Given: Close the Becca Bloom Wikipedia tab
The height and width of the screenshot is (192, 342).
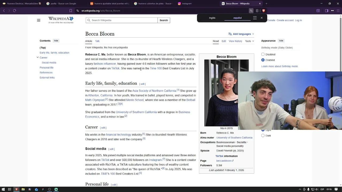Looking at the screenshot, I should (x=260, y=3).
